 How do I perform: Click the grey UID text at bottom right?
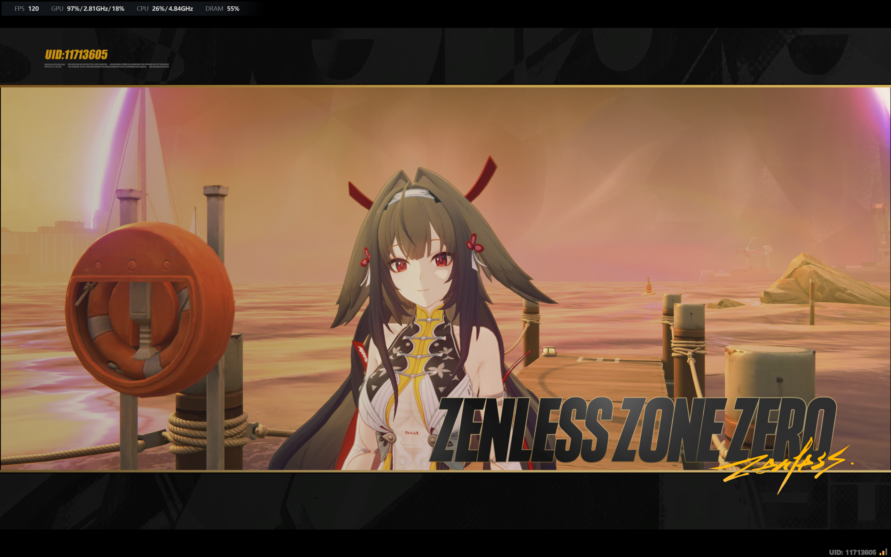click(852, 552)
